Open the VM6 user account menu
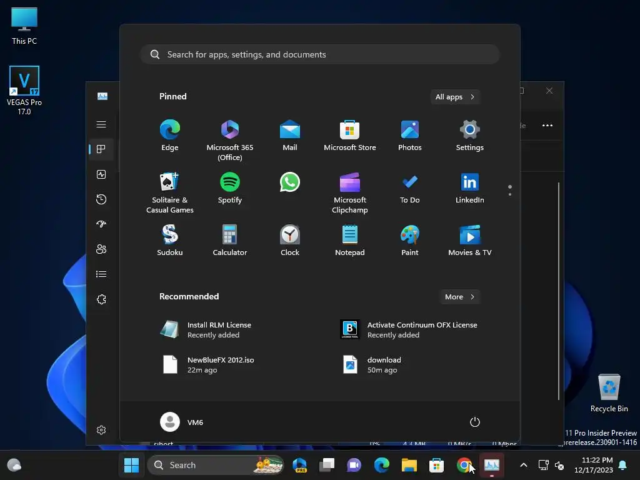This screenshot has height=480, width=640. coord(182,422)
